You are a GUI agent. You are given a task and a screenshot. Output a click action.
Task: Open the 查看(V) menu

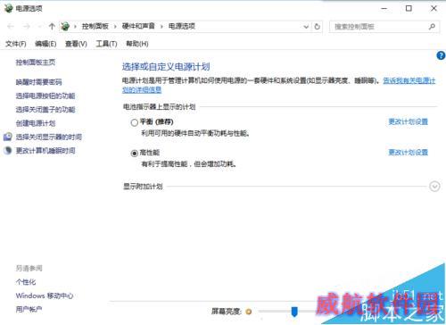pyautogui.click(x=76, y=44)
